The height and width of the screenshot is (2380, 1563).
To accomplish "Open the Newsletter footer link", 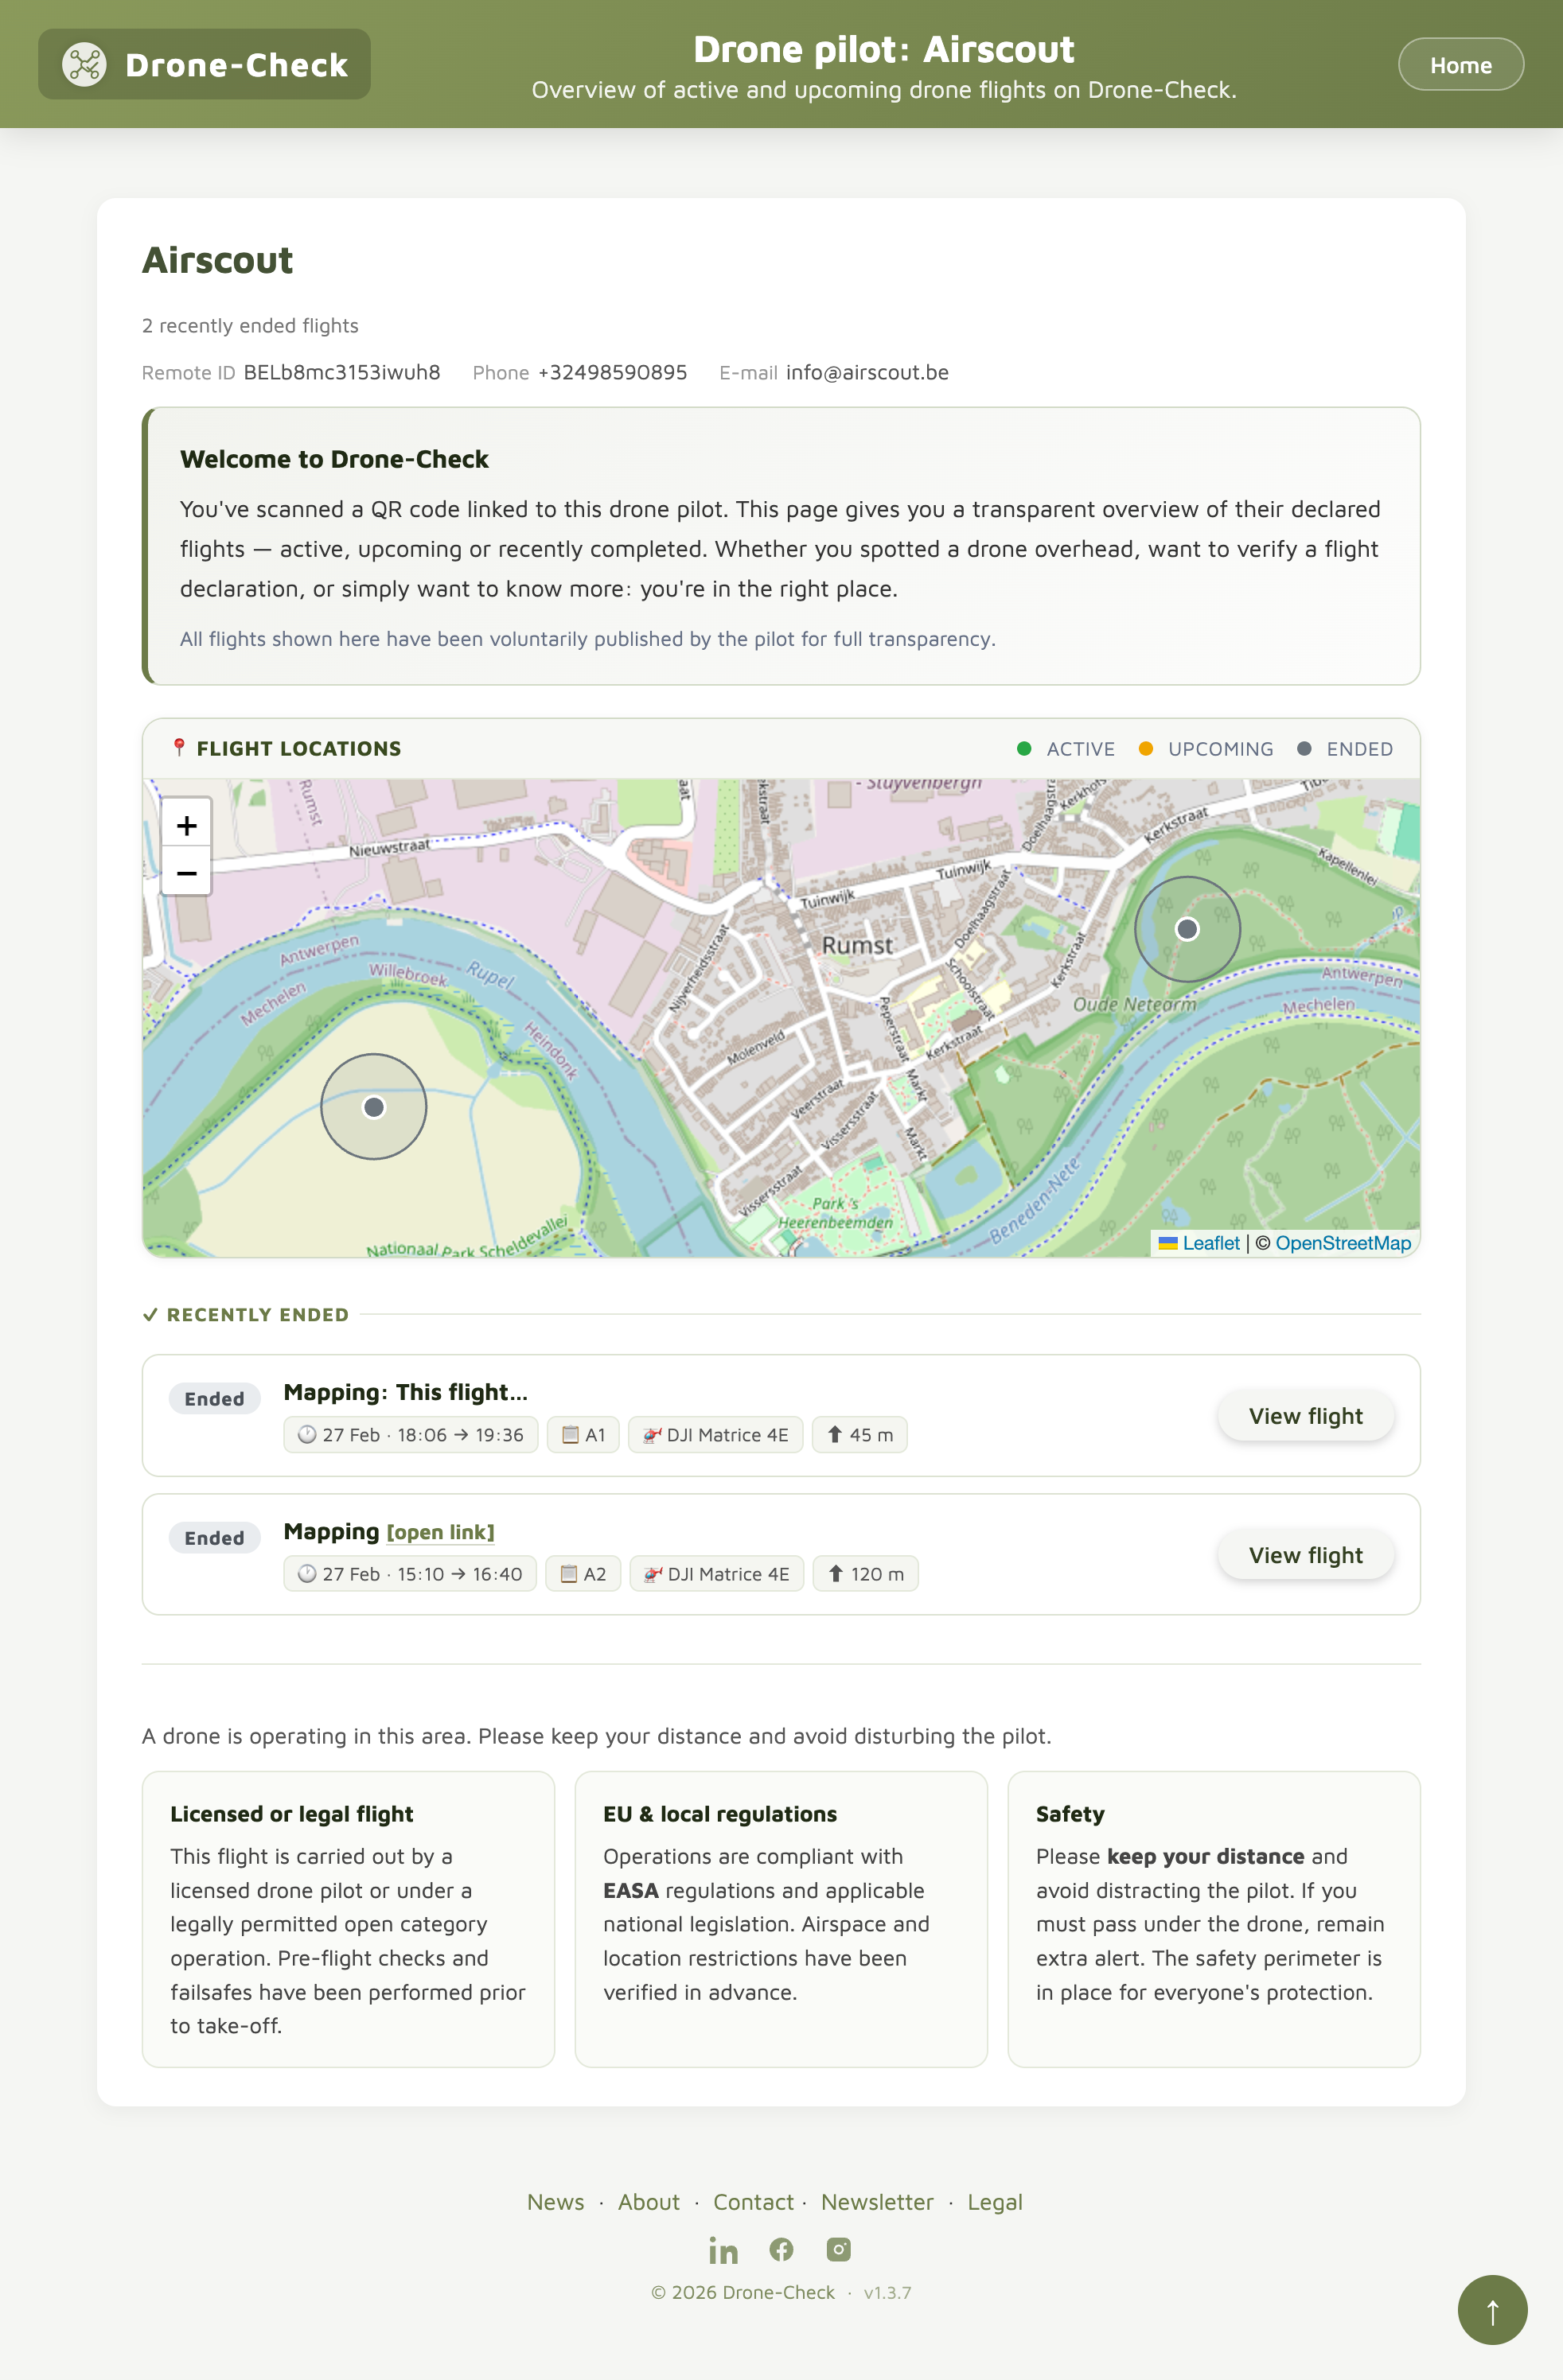I will [x=876, y=2202].
